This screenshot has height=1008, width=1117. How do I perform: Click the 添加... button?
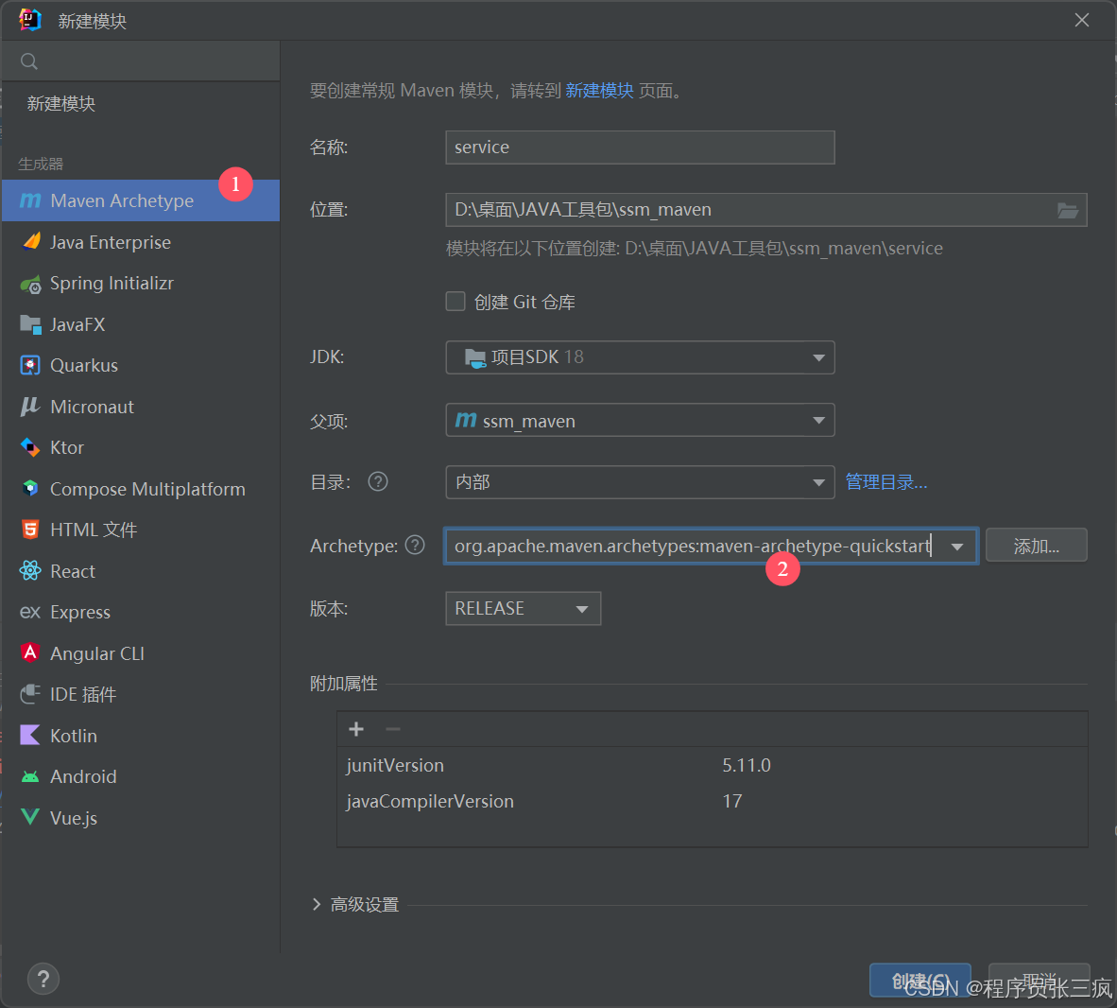(1036, 546)
